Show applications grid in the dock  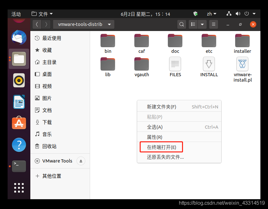pos(19,187)
